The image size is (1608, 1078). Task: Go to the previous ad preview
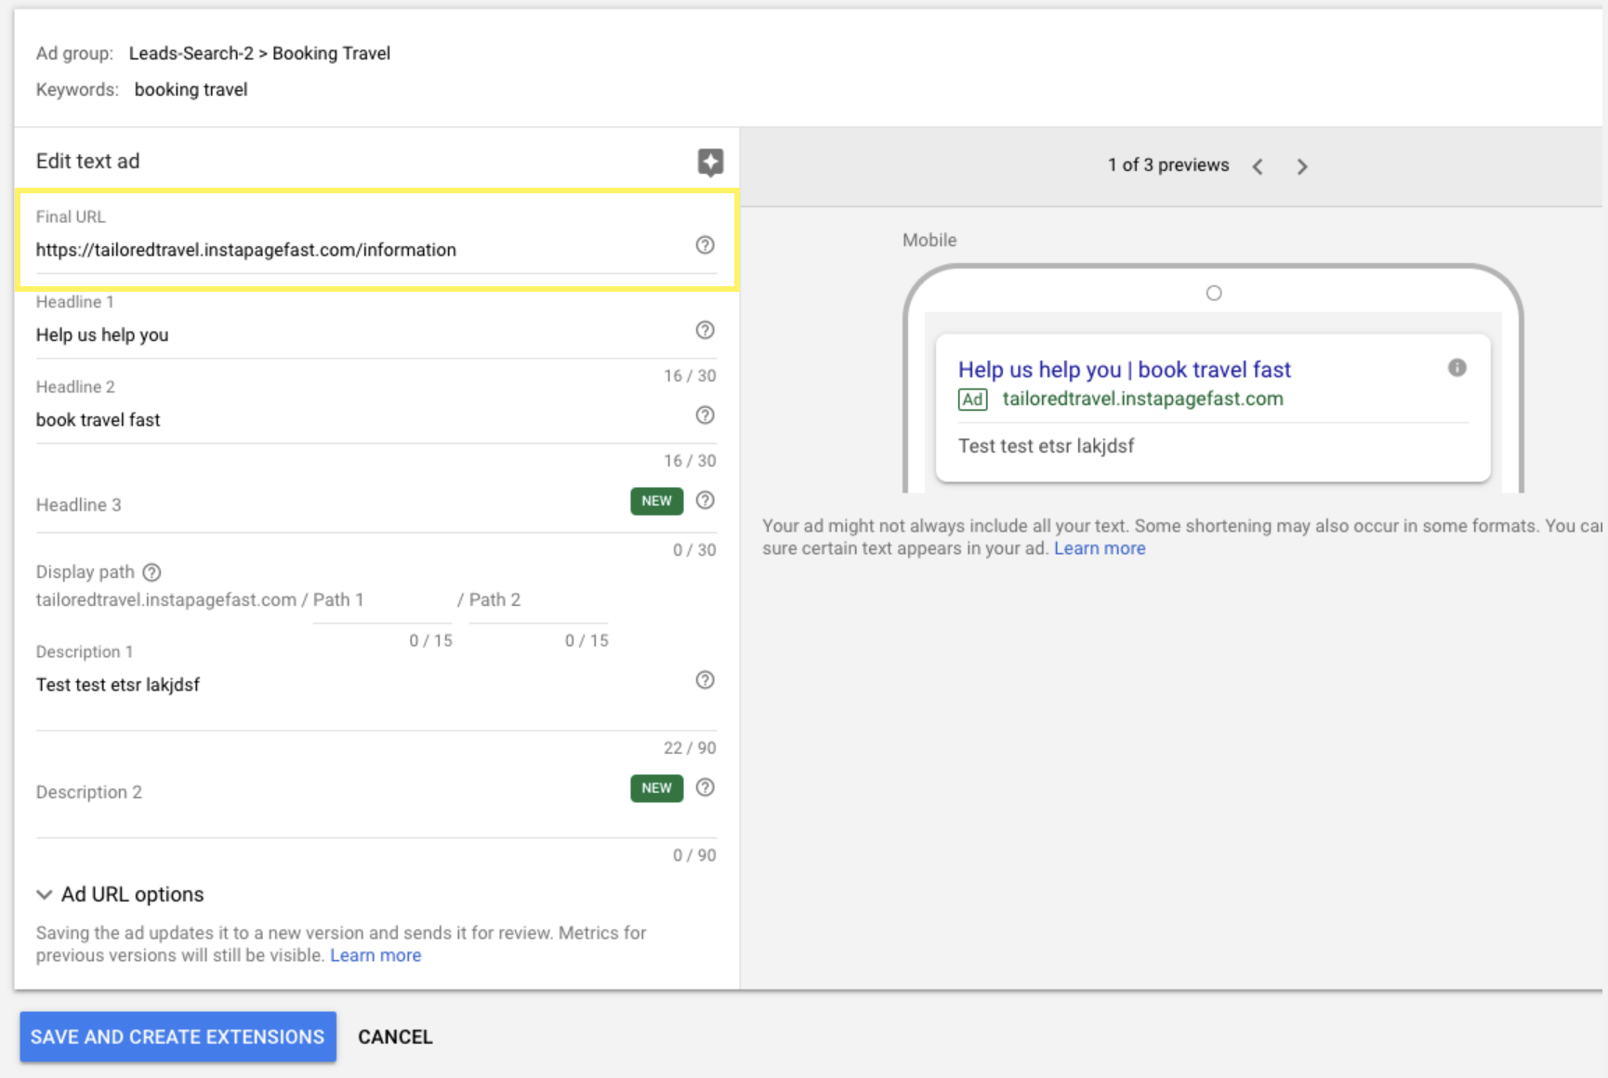(x=1258, y=166)
